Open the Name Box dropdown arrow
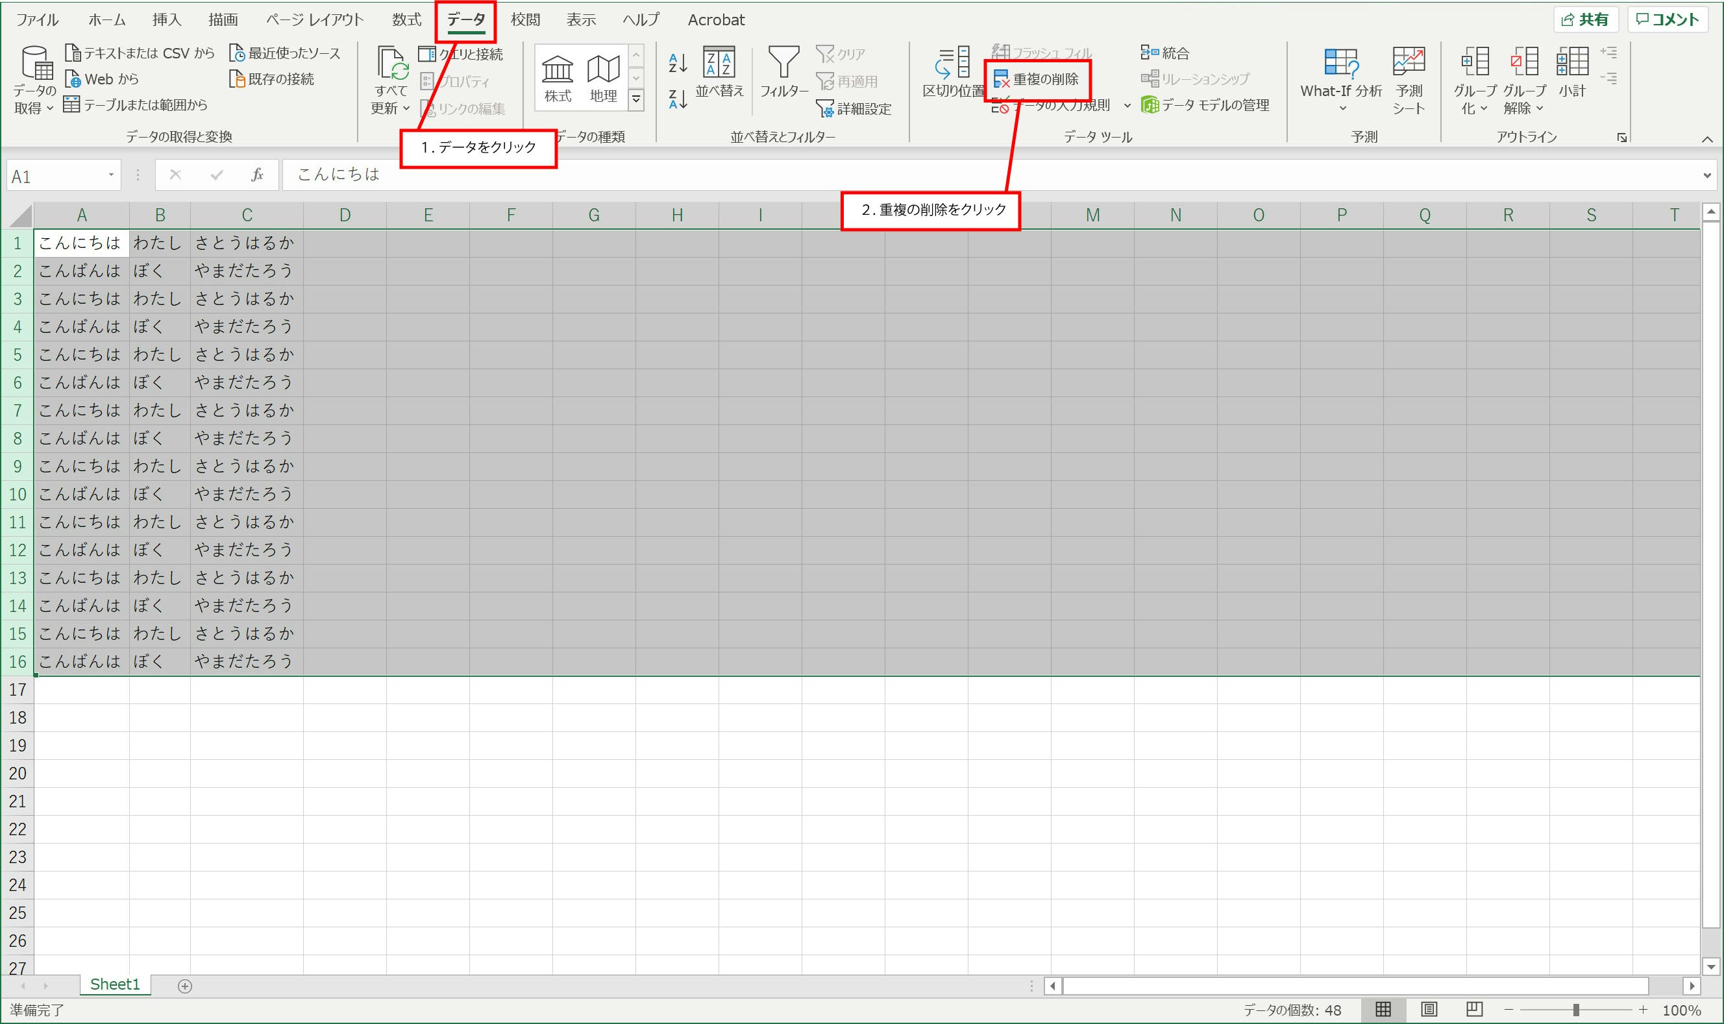 pyautogui.click(x=110, y=175)
